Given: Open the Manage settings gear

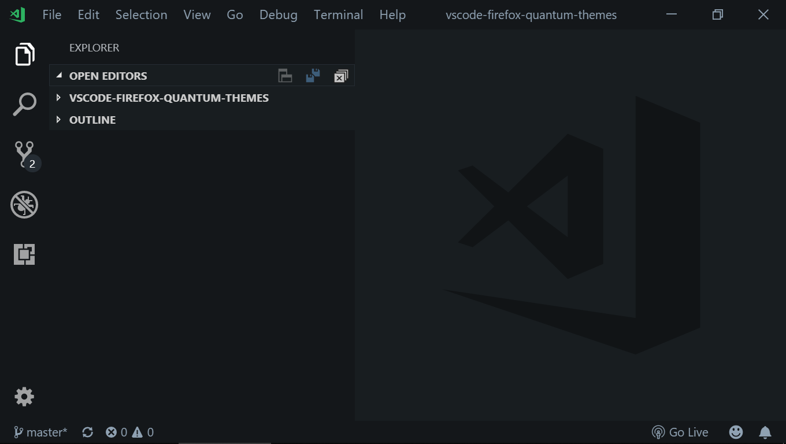Looking at the screenshot, I should [24, 397].
